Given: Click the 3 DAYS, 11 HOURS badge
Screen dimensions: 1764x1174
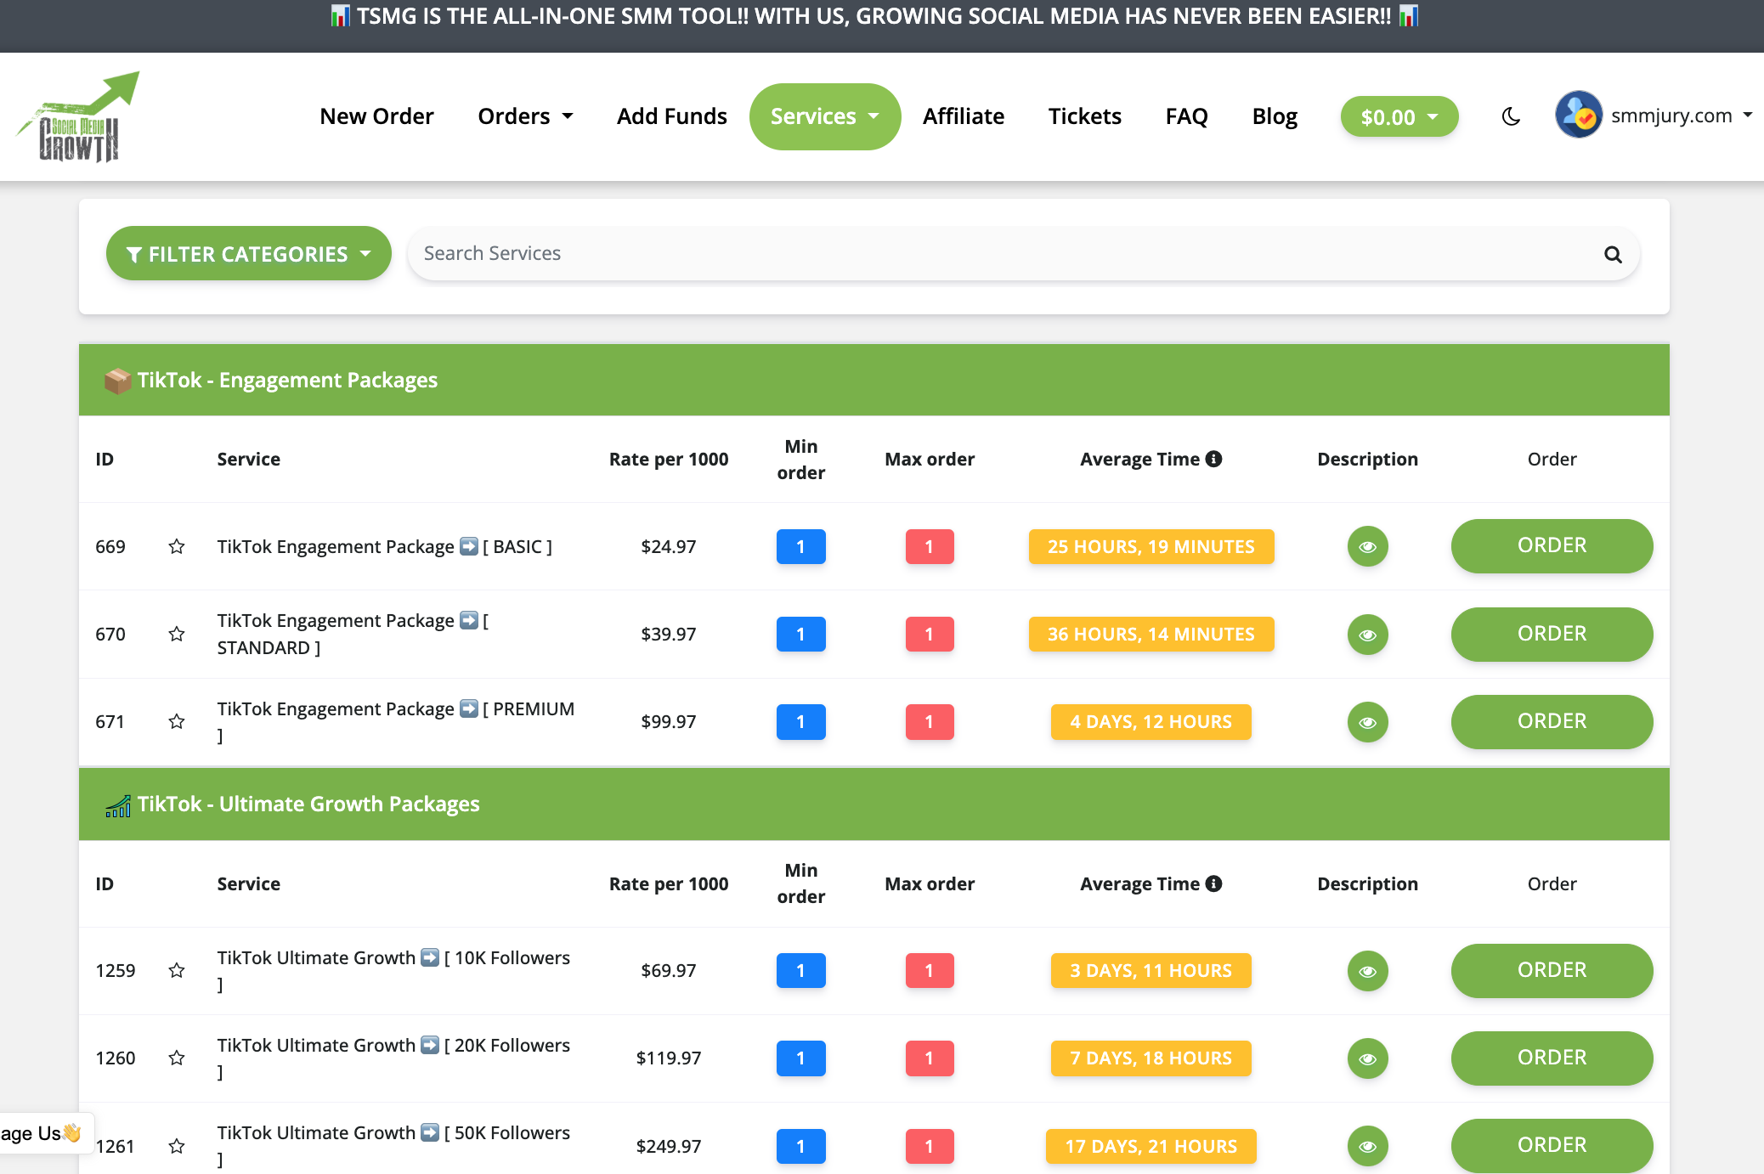Looking at the screenshot, I should pos(1151,971).
